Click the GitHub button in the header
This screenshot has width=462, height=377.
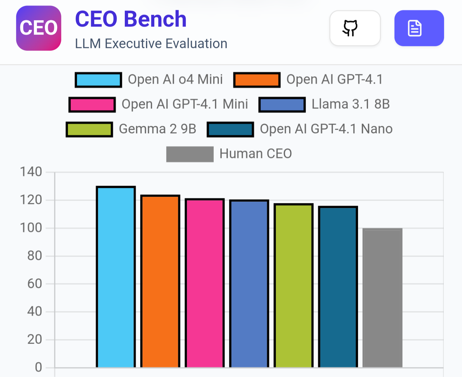pos(355,28)
